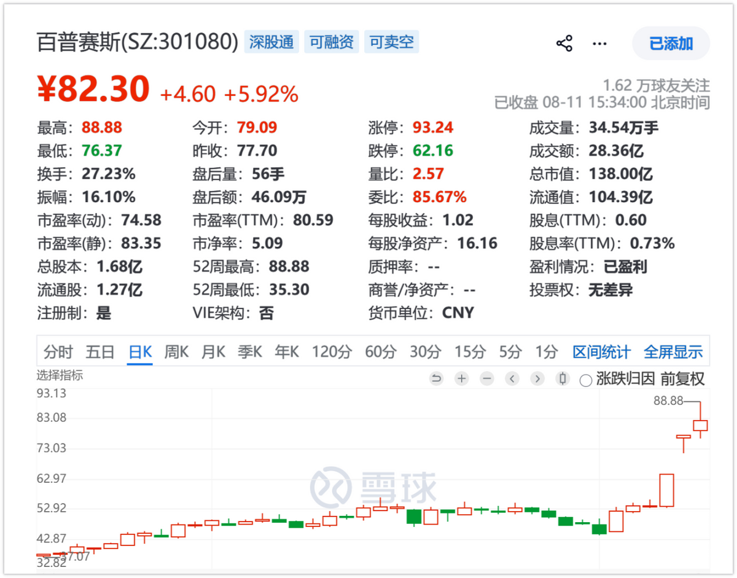737x578 pixels.
Task: Zoom in chart with plus icon
Action: pos(462,379)
